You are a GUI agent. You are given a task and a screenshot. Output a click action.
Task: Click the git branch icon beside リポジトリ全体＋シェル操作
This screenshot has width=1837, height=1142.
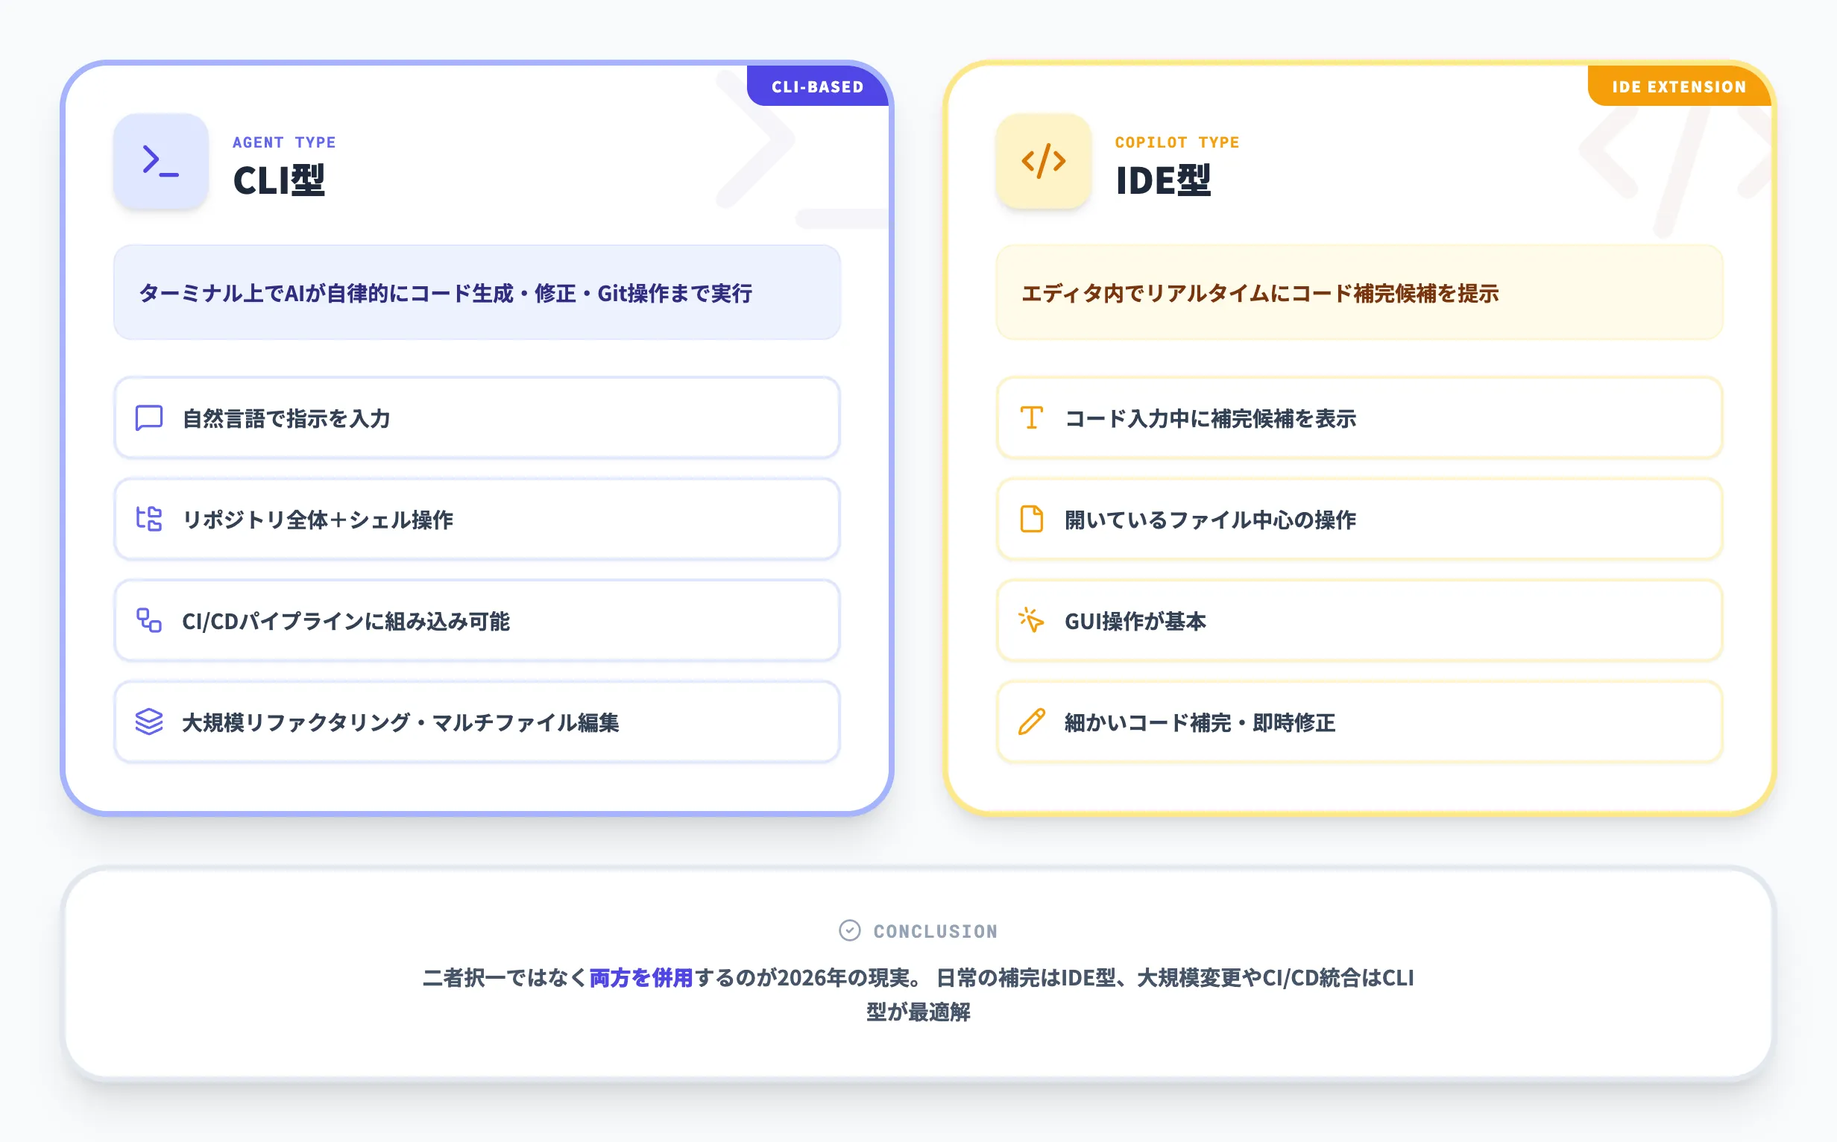coord(149,520)
